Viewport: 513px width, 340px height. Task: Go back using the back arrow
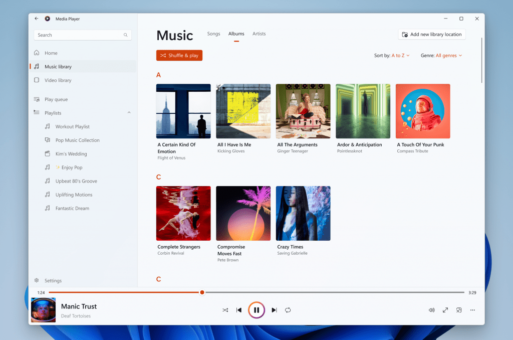[36, 19]
